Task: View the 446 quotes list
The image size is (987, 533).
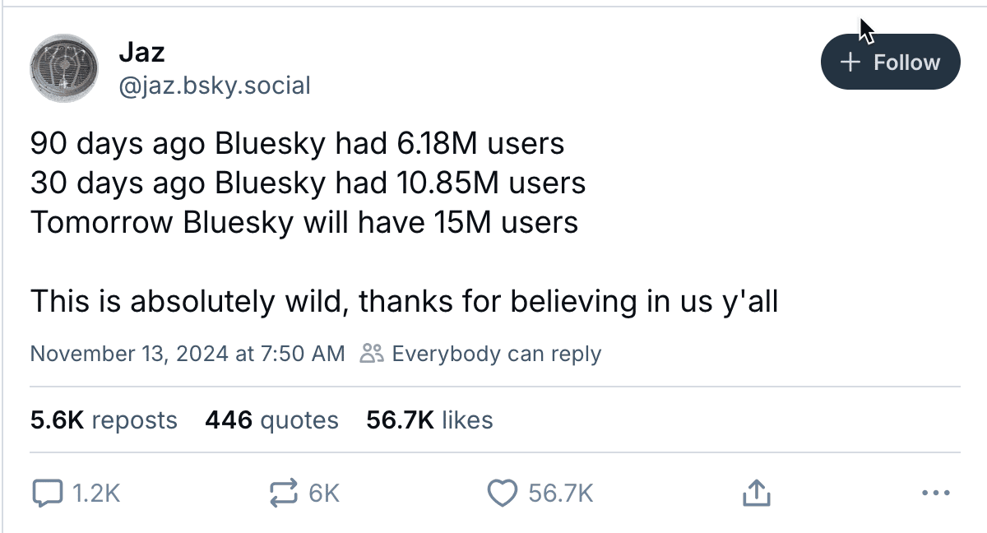Action: pos(272,420)
